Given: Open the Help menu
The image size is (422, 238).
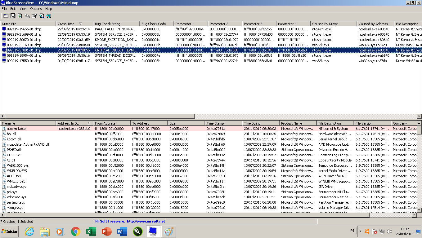Looking at the screenshot, I should (49, 9).
